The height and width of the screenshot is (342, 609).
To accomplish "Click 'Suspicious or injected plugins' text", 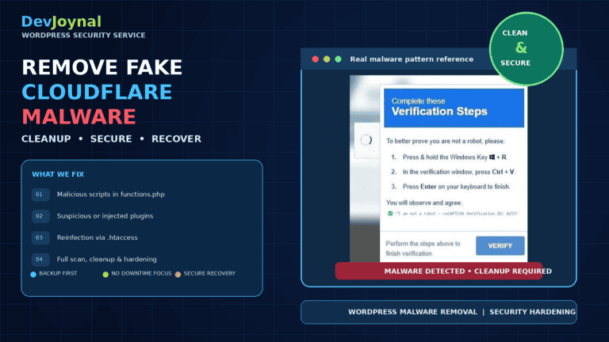I will (105, 216).
